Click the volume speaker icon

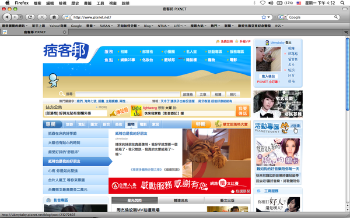click(x=271, y=3)
